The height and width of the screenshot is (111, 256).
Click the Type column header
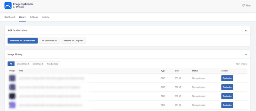pyautogui.click(x=163, y=71)
